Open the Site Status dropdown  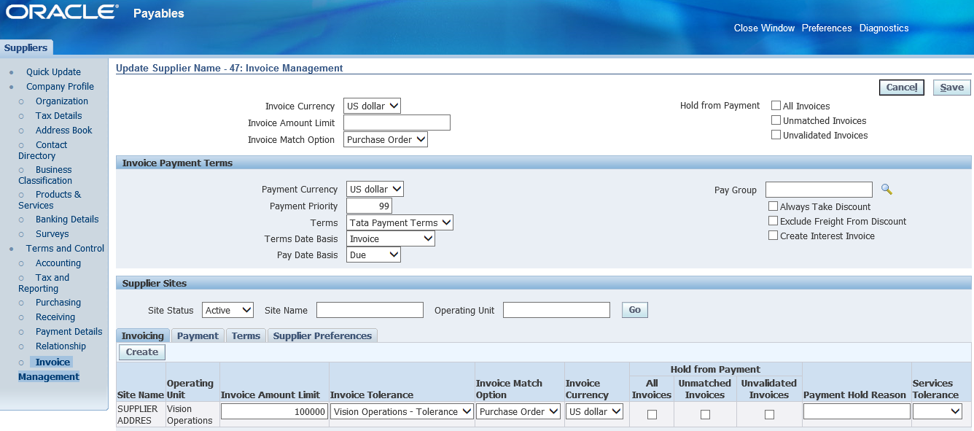pos(227,310)
